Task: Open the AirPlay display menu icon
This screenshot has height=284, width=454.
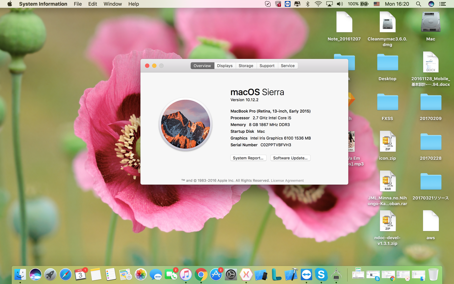Action: point(329,4)
